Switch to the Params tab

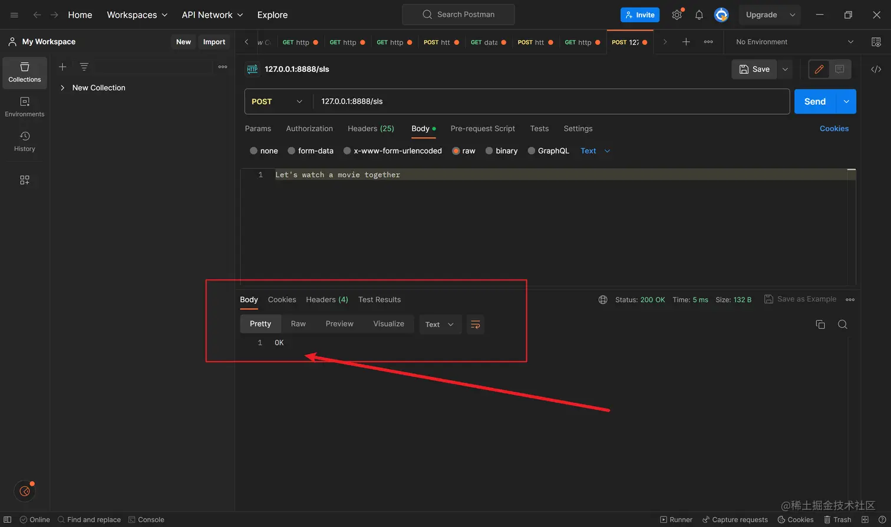click(x=258, y=128)
